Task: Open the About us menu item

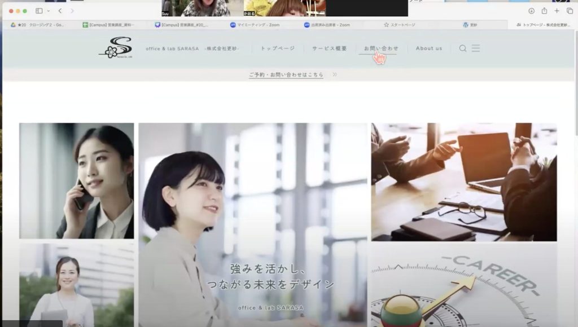Action: (x=429, y=48)
